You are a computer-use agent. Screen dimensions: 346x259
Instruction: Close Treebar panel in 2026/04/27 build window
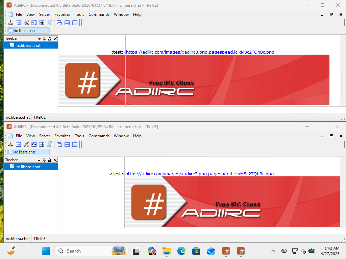pyautogui.click(x=55, y=38)
